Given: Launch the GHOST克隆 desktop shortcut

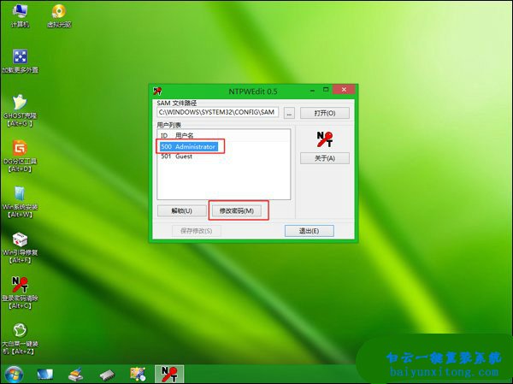Looking at the screenshot, I should (20, 110).
